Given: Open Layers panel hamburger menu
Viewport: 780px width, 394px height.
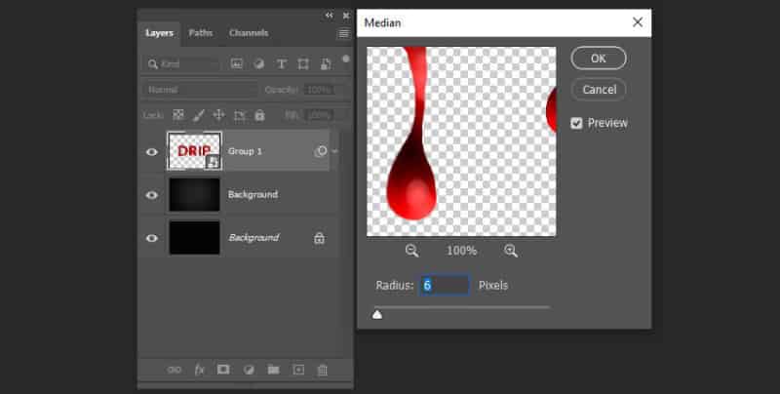Looking at the screenshot, I should (x=344, y=33).
